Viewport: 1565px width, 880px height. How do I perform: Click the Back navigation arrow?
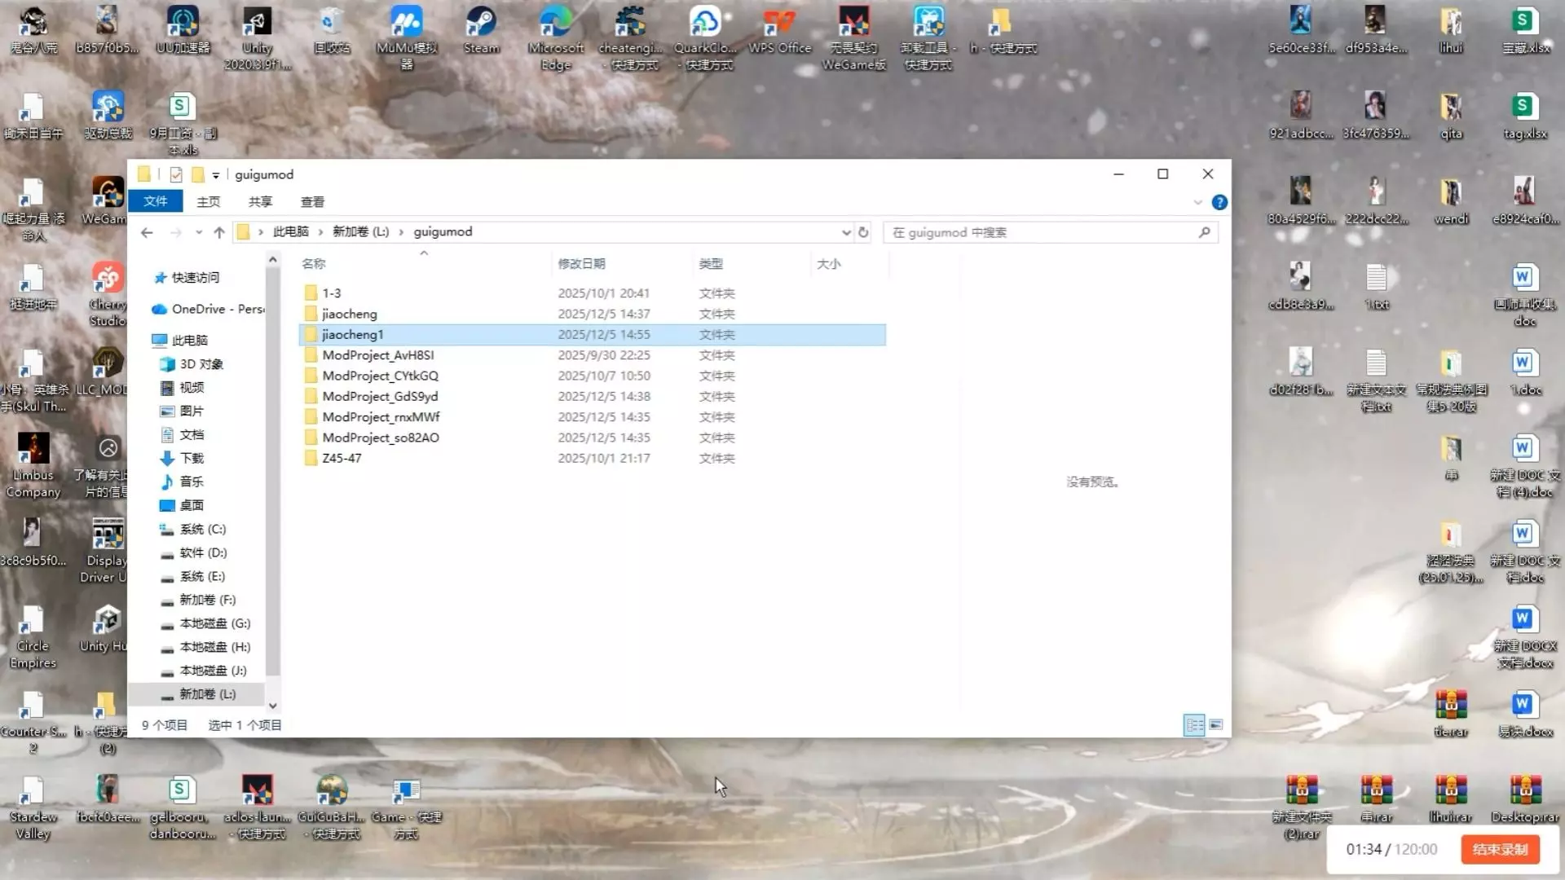pyautogui.click(x=147, y=232)
